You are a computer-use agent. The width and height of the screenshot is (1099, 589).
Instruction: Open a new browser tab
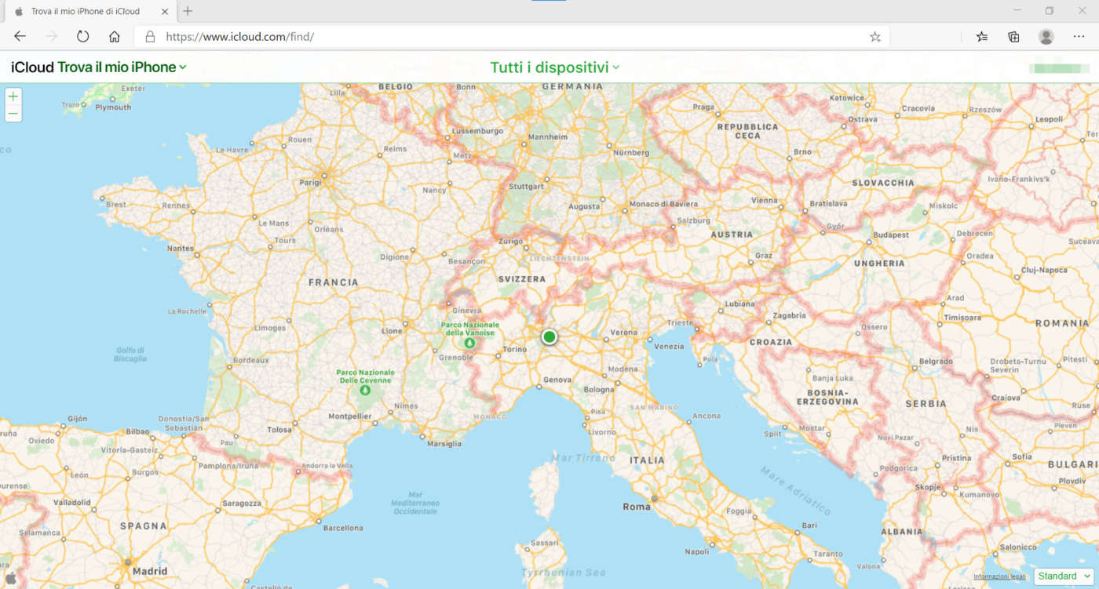[x=188, y=11]
